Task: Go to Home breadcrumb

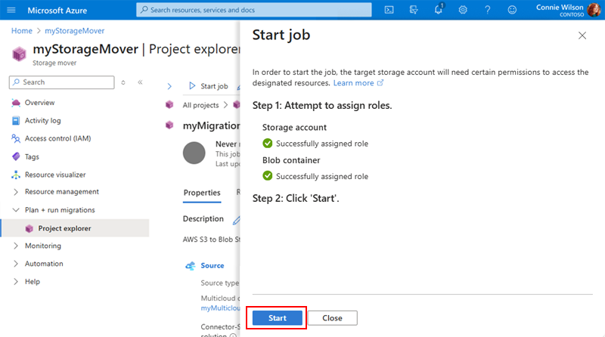Action: tap(22, 31)
